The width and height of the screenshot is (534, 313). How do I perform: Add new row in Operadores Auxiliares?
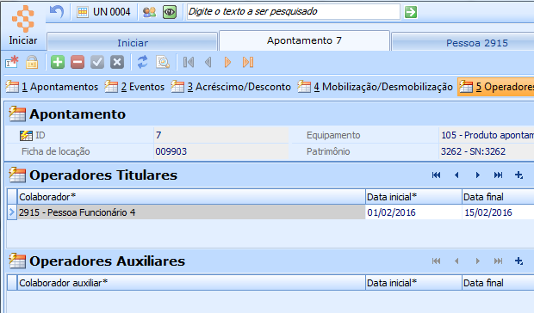click(518, 261)
